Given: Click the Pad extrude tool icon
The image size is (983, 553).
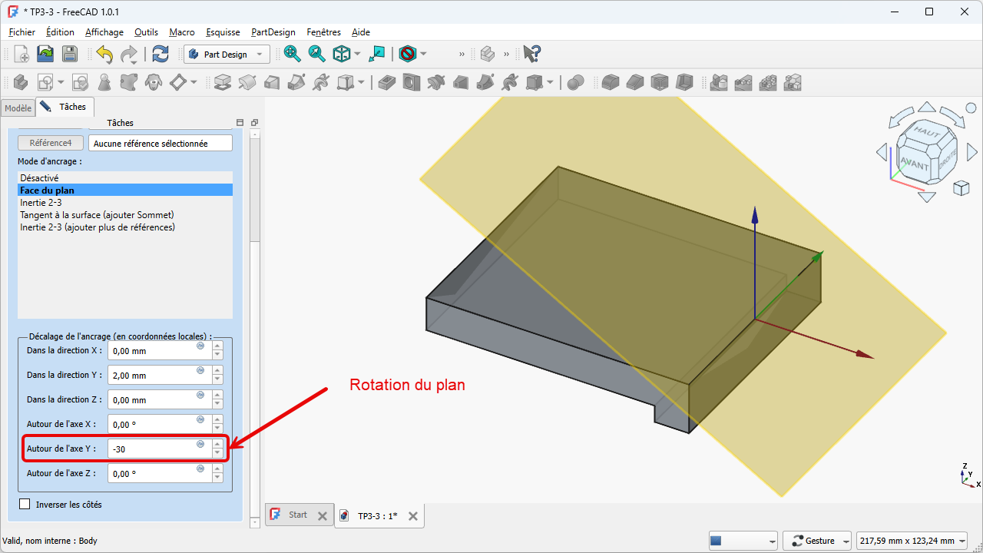Looking at the screenshot, I should (223, 82).
